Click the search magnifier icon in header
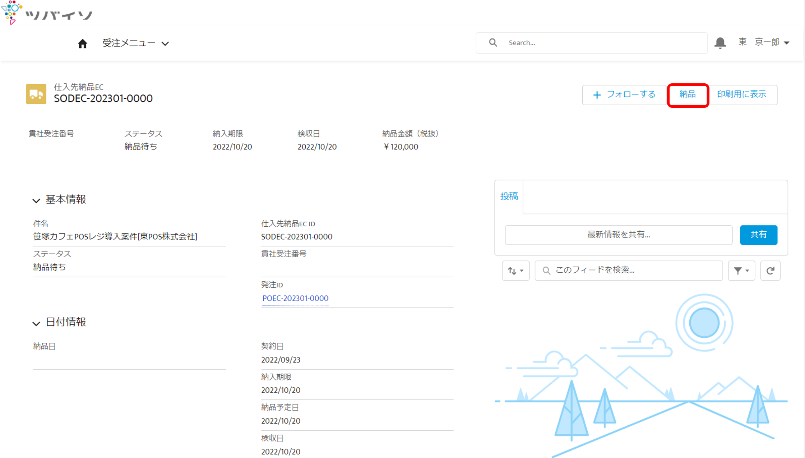Image resolution: width=805 pixels, height=458 pixels. click(x=493, y=43)
